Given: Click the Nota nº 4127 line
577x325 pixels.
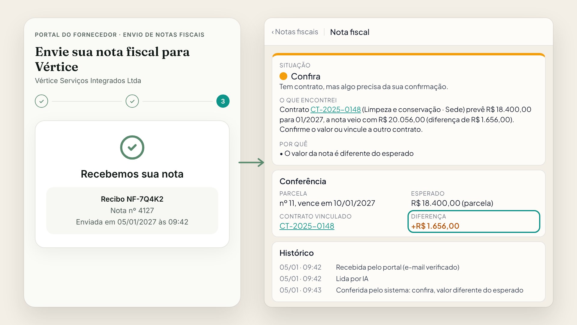Looking at the screenshot, I should pyautogui.click(x=132, y=211).
